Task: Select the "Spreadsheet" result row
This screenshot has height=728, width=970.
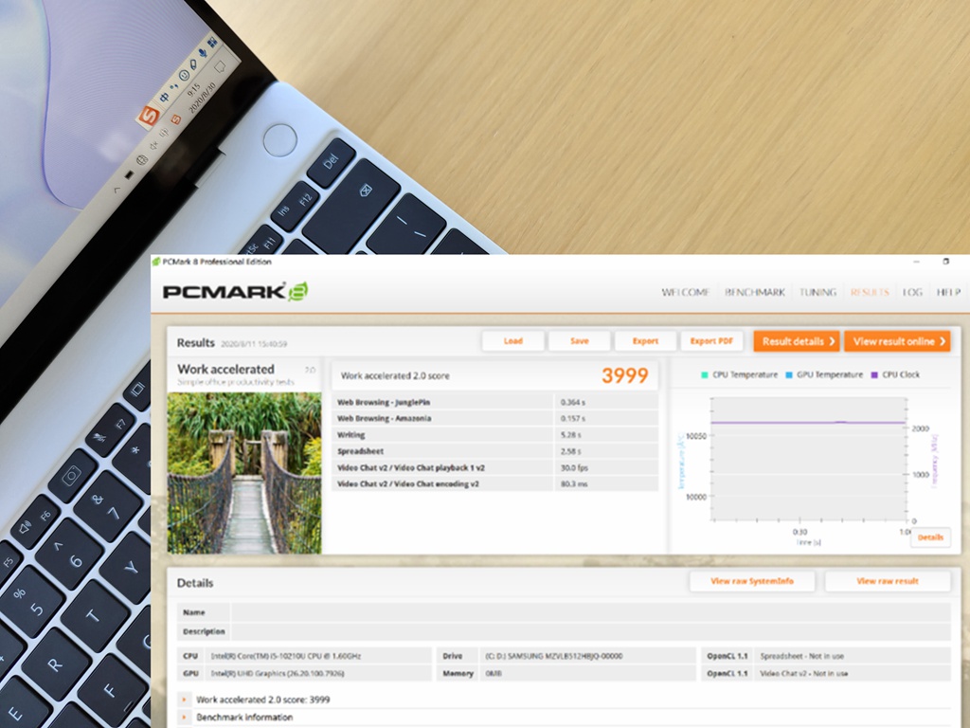Action: 494,451
